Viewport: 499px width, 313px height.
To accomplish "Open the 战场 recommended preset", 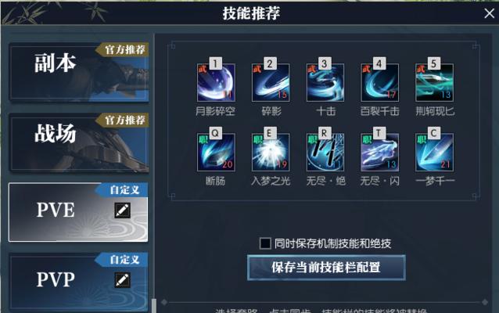I will tap(79, 142).
